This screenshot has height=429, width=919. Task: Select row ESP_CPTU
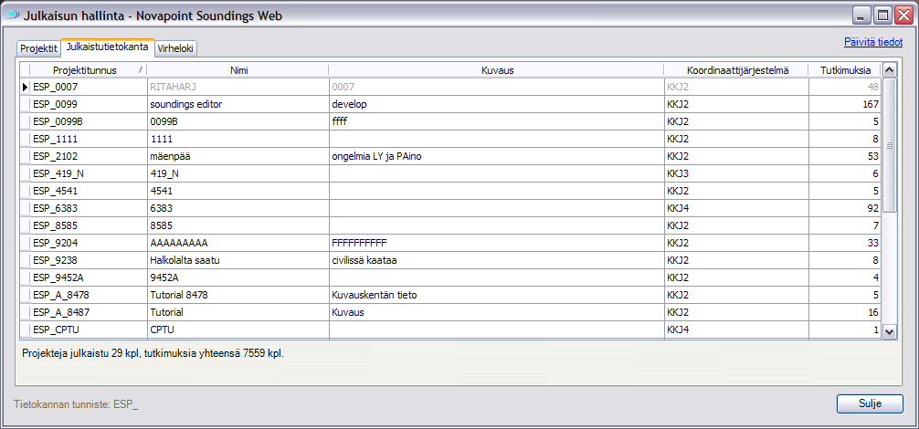point(450,330)
